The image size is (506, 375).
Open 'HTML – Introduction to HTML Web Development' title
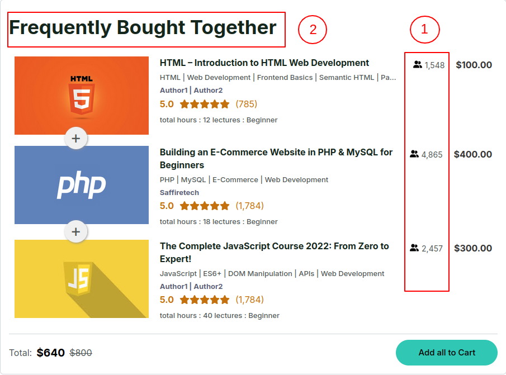pos(264,63)
